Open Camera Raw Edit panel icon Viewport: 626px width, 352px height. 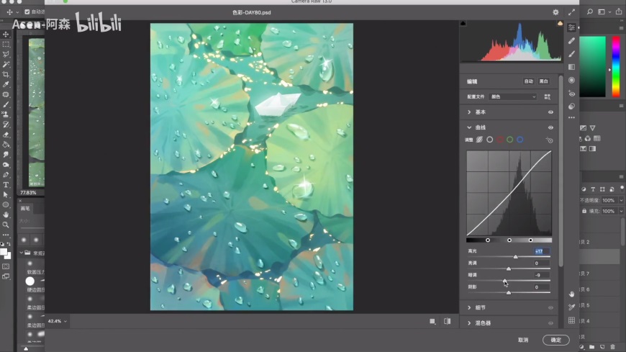pyautogui.click(x=572, y=27)
